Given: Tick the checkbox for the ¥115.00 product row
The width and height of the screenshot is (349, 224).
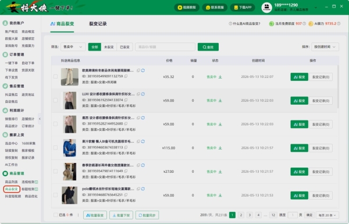Looking at the screenshot, I should point(55,148).
